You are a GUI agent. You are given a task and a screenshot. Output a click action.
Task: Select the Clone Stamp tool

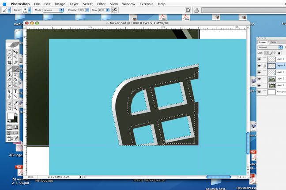point(9,74)
